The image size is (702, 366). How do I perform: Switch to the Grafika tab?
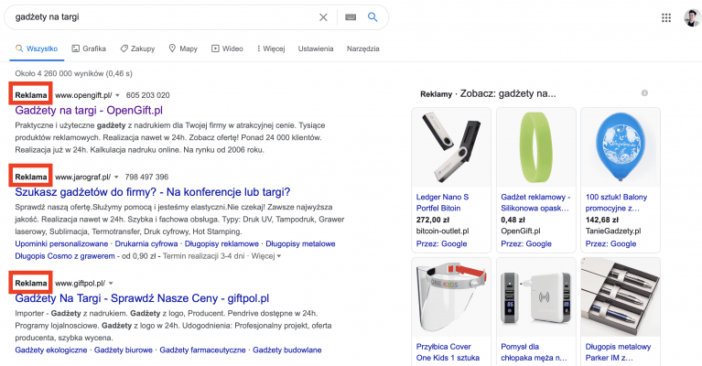coord(88,48)
